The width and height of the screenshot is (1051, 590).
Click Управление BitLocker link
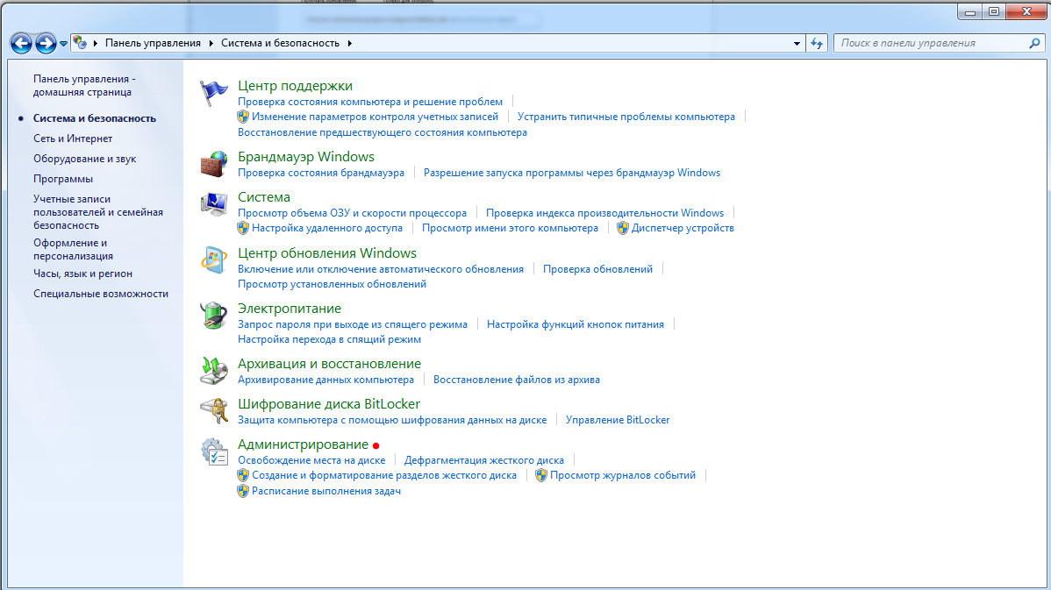(x=618, y=420)
